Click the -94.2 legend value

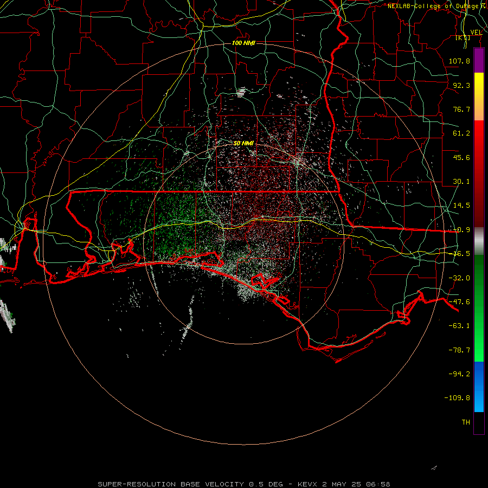pyautogui.click(x=459, y=374)
